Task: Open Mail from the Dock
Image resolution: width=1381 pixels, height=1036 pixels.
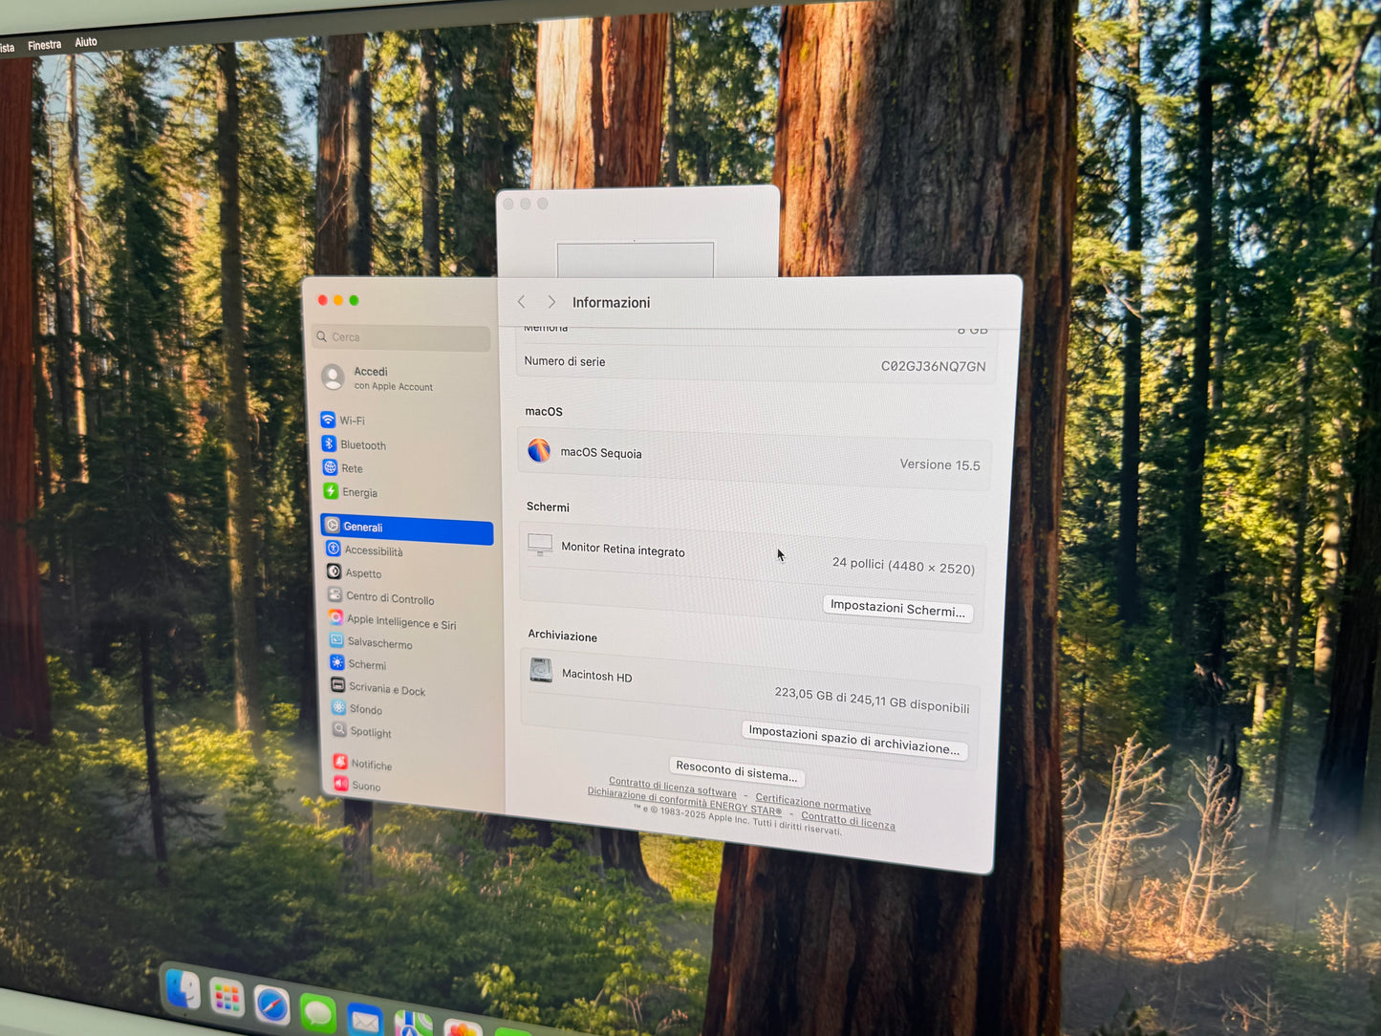Action: tap(364, 1020)
